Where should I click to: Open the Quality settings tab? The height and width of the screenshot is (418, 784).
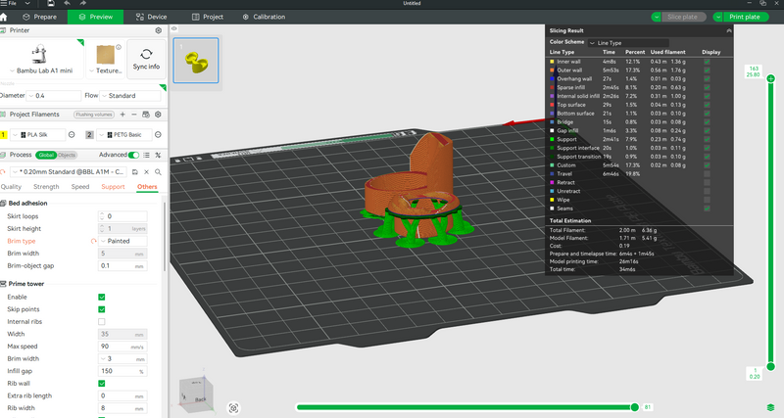tap(11, 187)
